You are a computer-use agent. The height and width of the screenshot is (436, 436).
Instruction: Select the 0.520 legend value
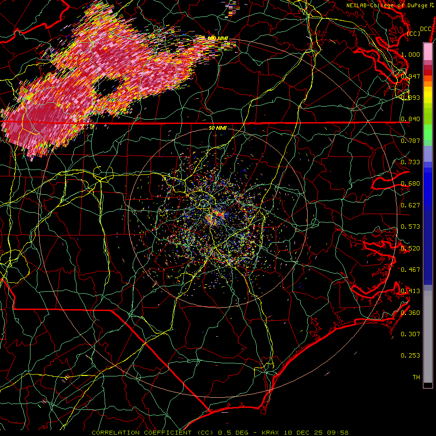(410, 248)
